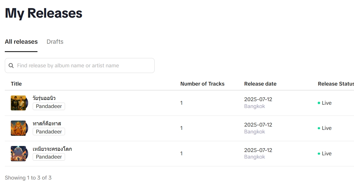Click Pandadeer artist tag under วัยรุ่นออนิว
The width and height of the screenshot is (354, 184).
[x=49, y=106]
